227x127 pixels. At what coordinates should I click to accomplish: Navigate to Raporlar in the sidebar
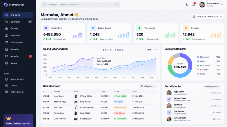coord(18,49)
